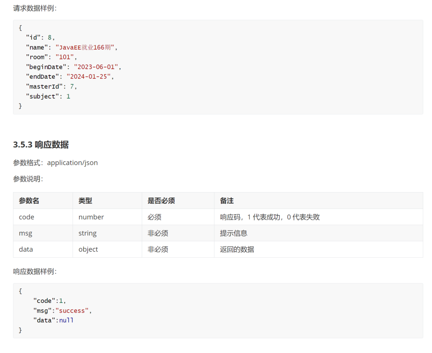This screenshot has width=432, height=353.
Task: Click the "提示信息" remark cell
Action: (233, 233)
